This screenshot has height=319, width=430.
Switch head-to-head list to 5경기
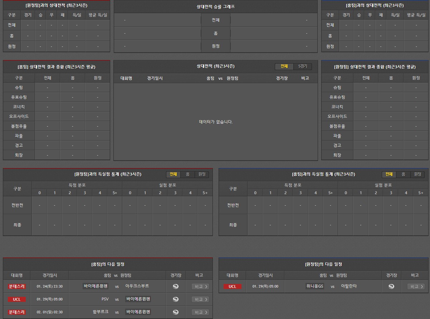303,67
